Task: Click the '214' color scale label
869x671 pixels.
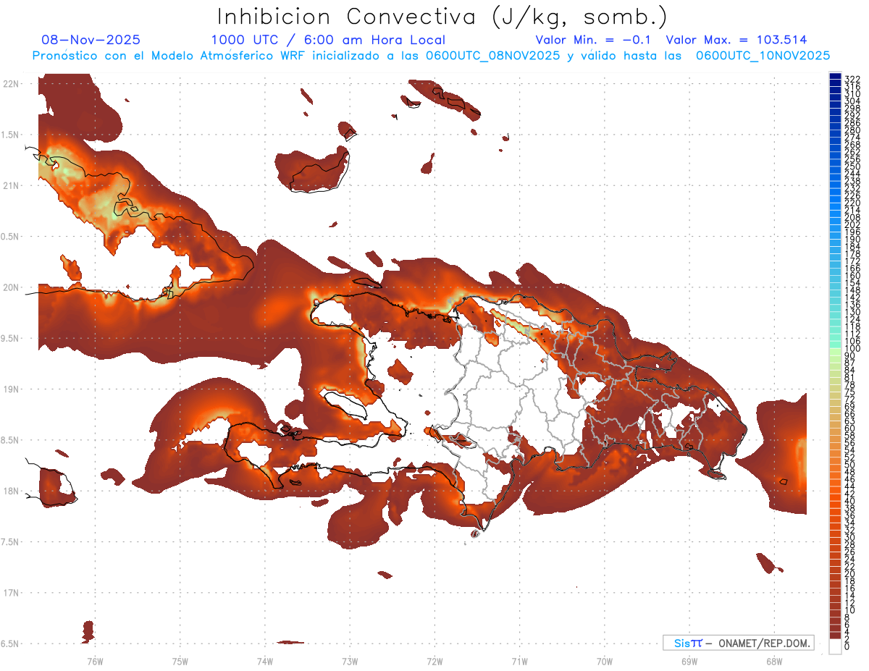Action: [x=852, y=210]
